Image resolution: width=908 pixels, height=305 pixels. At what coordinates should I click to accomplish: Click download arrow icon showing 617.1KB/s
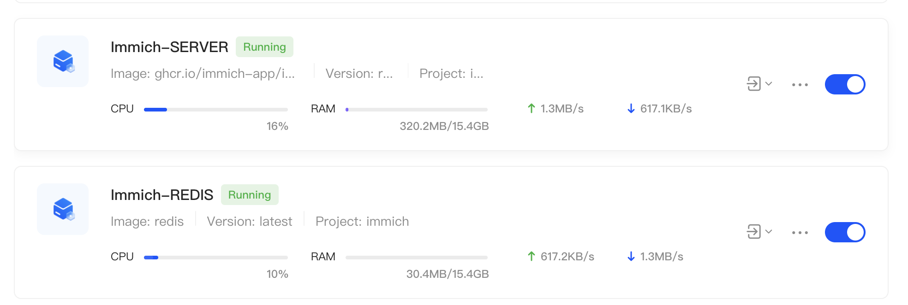click(631, 109)
